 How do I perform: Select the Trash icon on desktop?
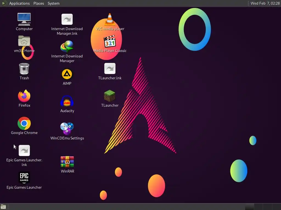[x=24, y=69]
